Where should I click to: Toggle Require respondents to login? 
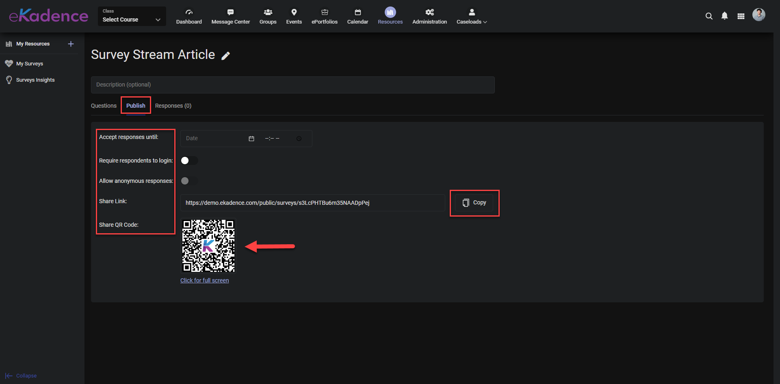click(189, 161)
